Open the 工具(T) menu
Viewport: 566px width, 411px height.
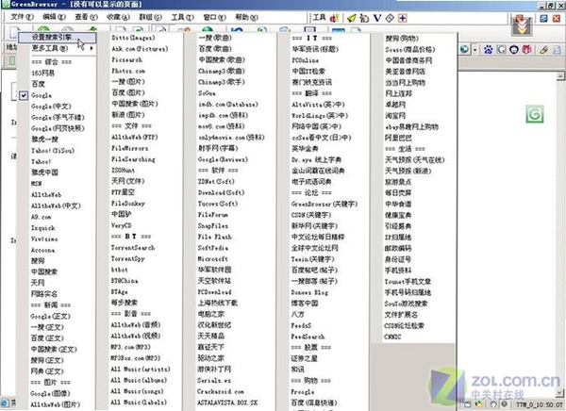click(x=182, y=17)
